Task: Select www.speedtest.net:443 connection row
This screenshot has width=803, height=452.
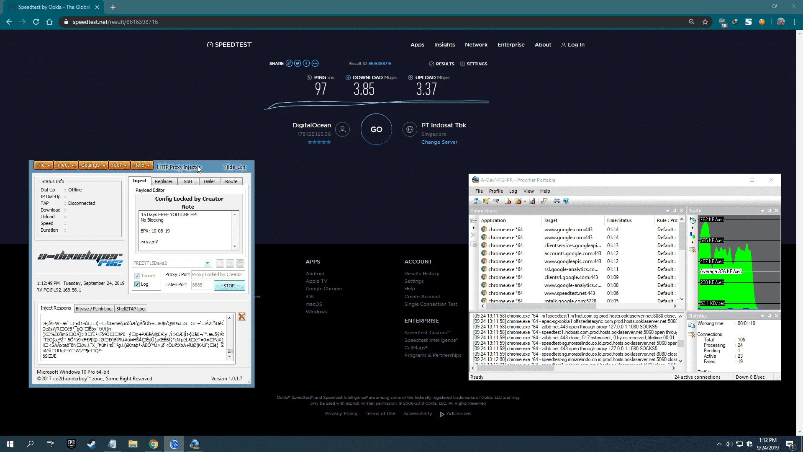Action: coord(580,293)
